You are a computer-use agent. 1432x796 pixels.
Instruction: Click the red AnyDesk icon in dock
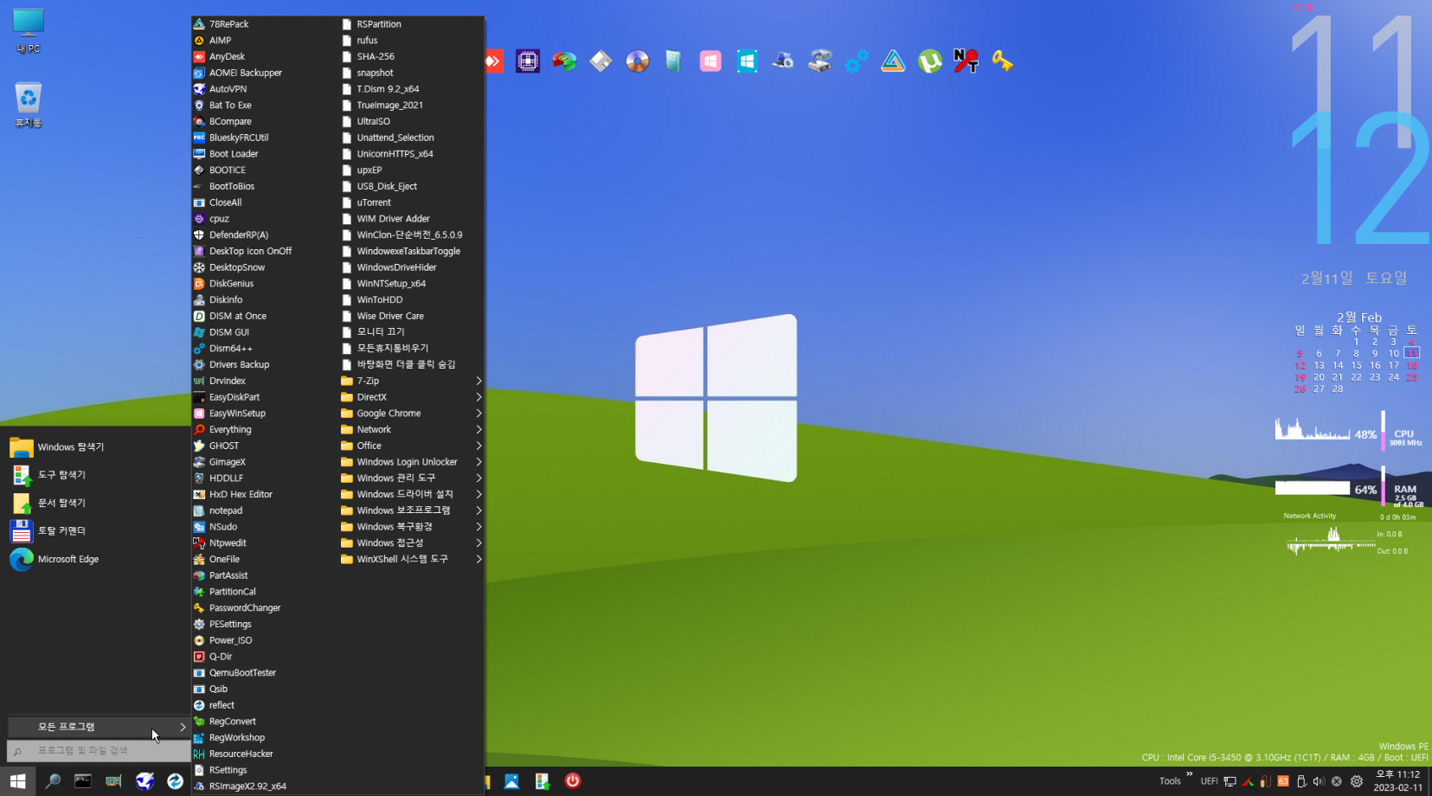point(494,61)
